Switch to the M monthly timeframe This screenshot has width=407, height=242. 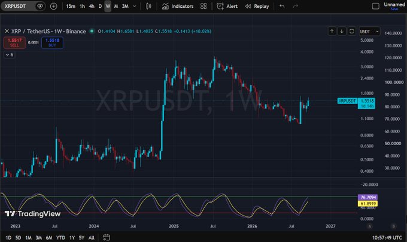[116, 6]
